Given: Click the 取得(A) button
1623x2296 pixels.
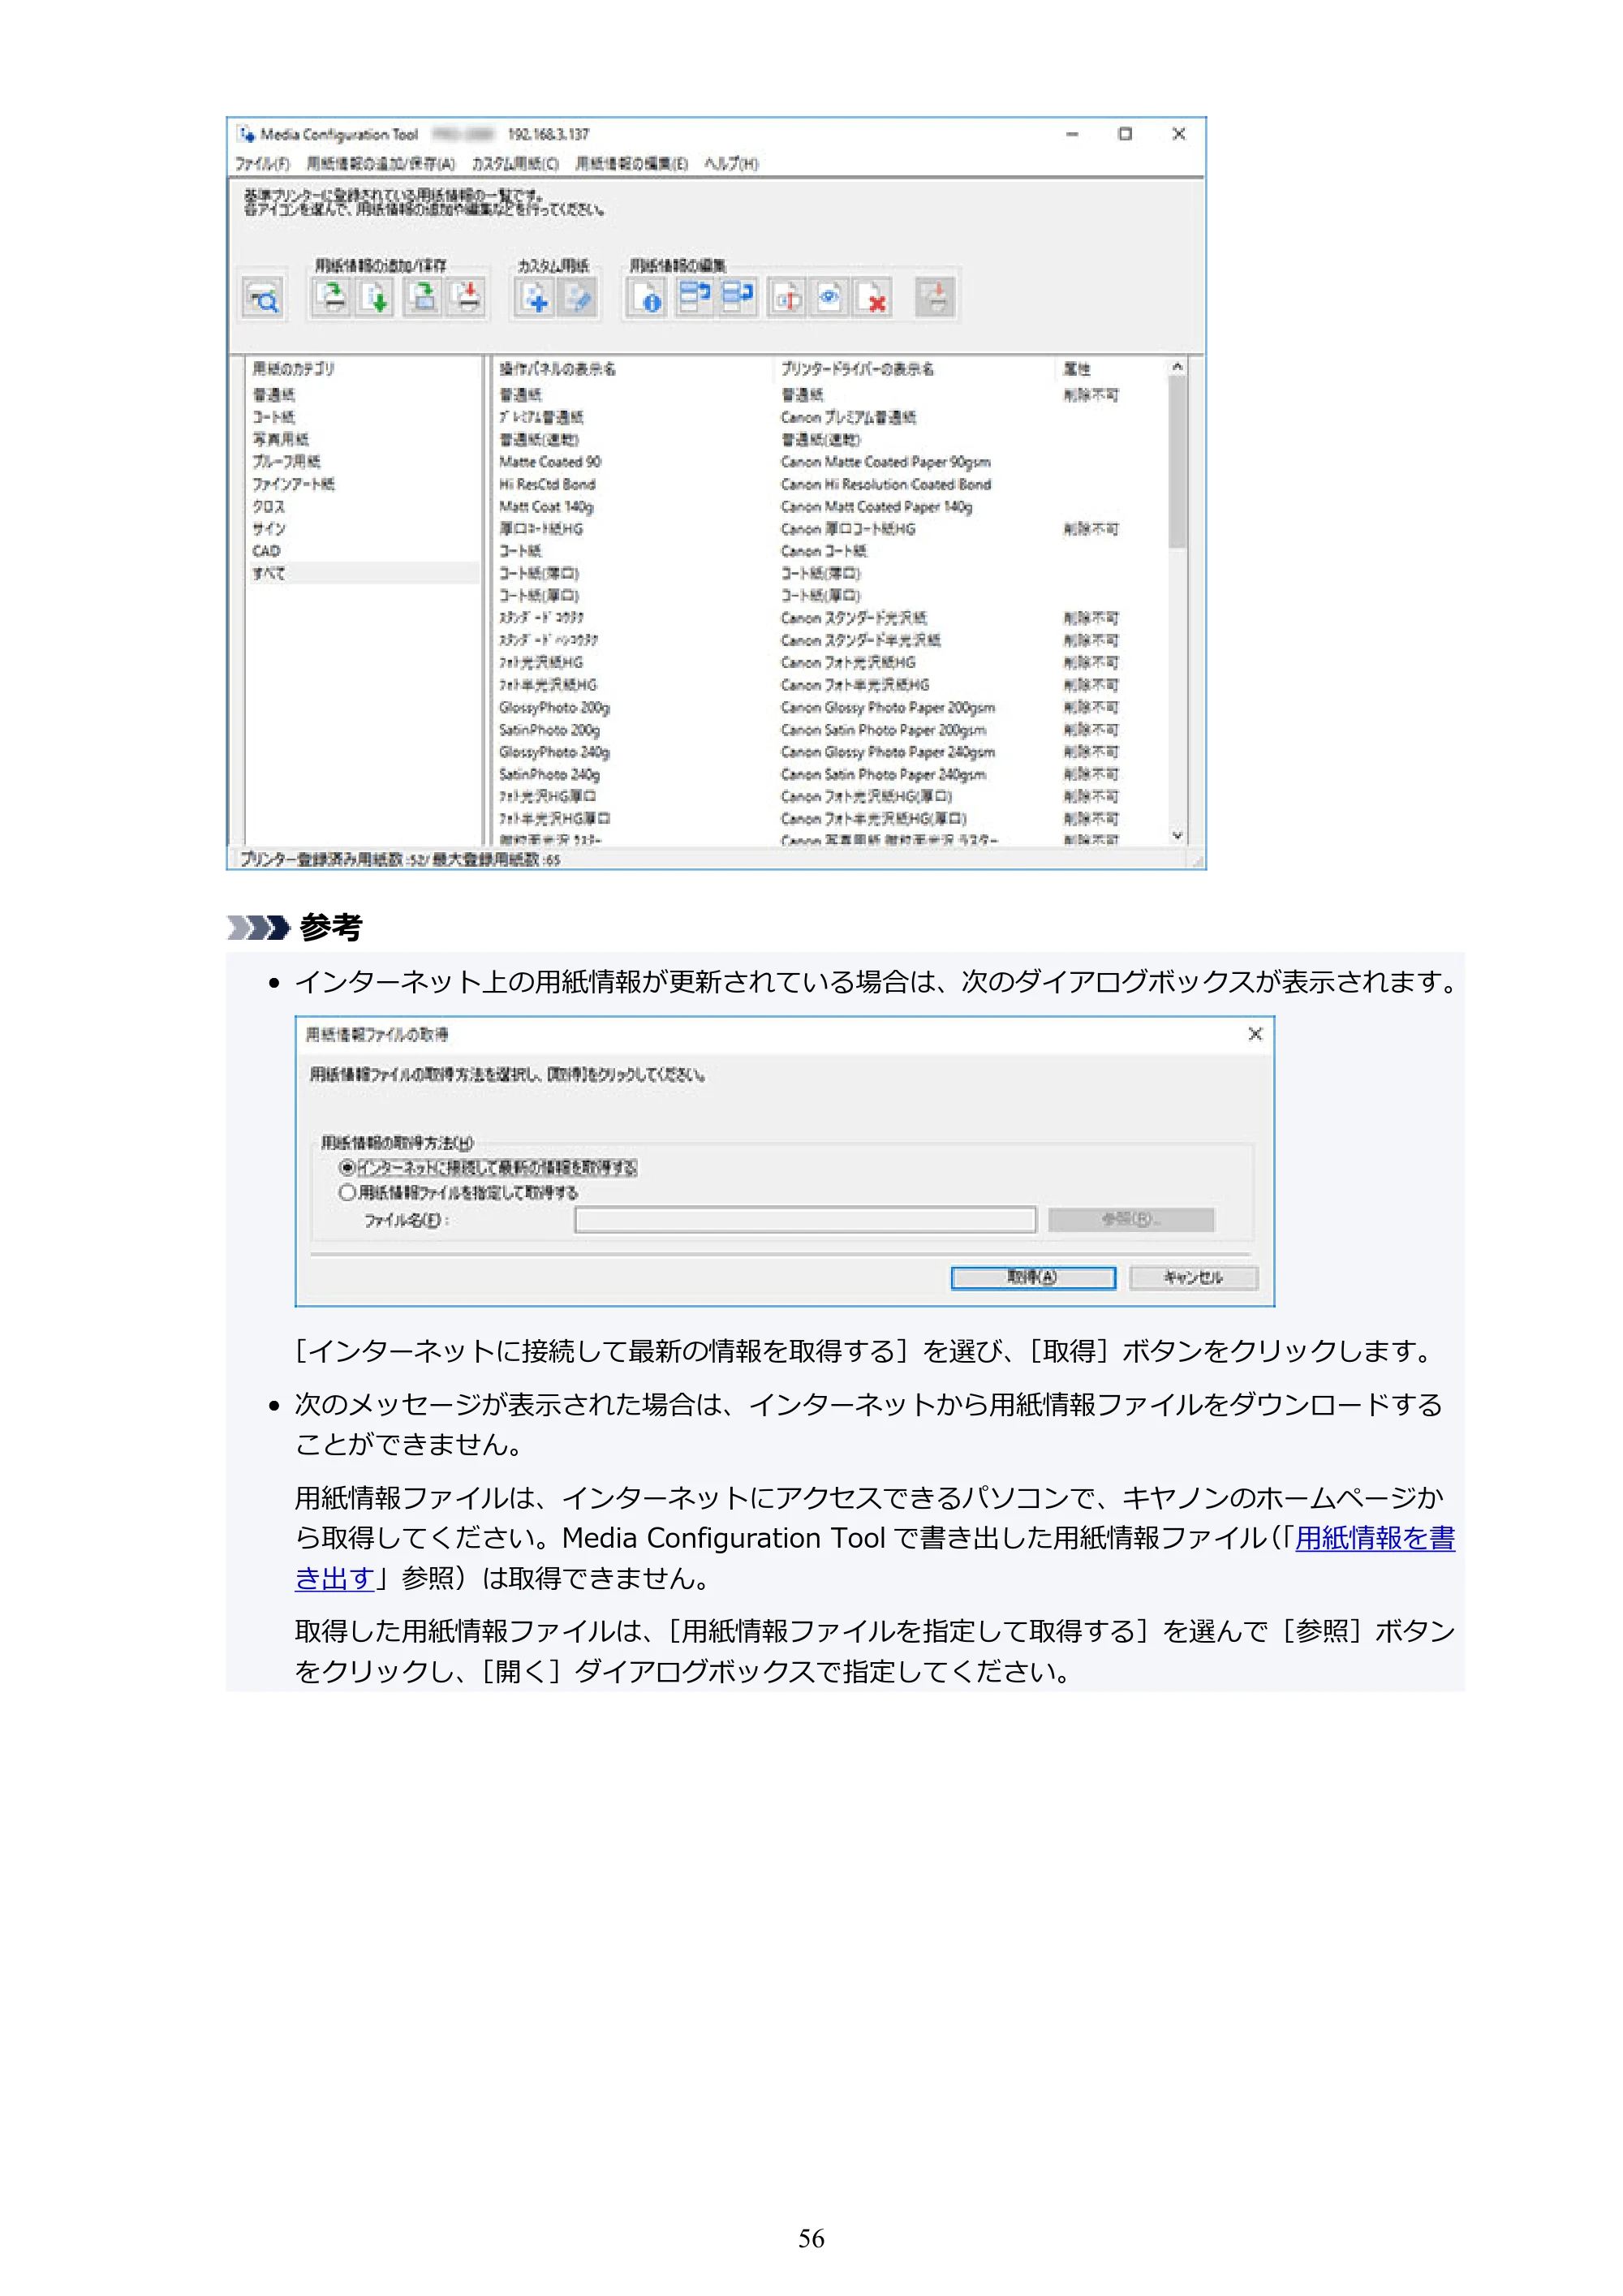Looking at the screenshot, I should point(1033,1277).
